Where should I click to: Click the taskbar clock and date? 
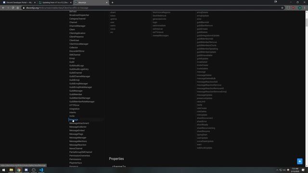tap(295, 170)
